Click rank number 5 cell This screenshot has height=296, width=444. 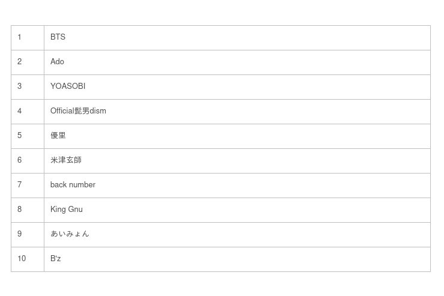[20, 136]
